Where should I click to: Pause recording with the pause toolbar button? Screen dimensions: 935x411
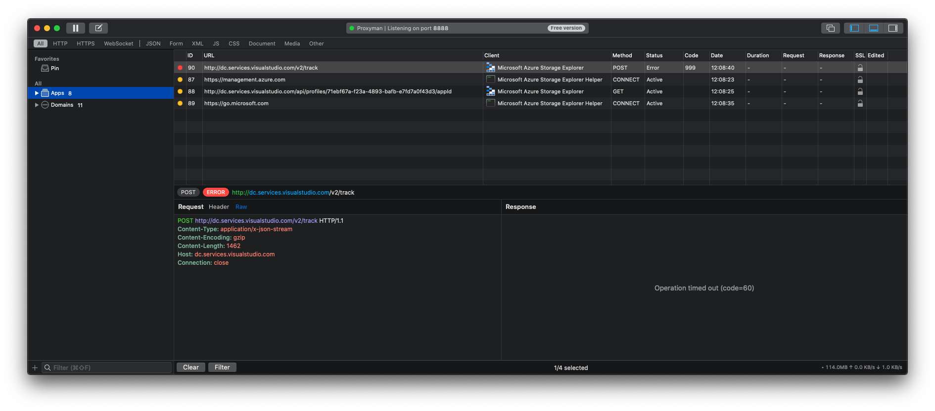(76, 28)
